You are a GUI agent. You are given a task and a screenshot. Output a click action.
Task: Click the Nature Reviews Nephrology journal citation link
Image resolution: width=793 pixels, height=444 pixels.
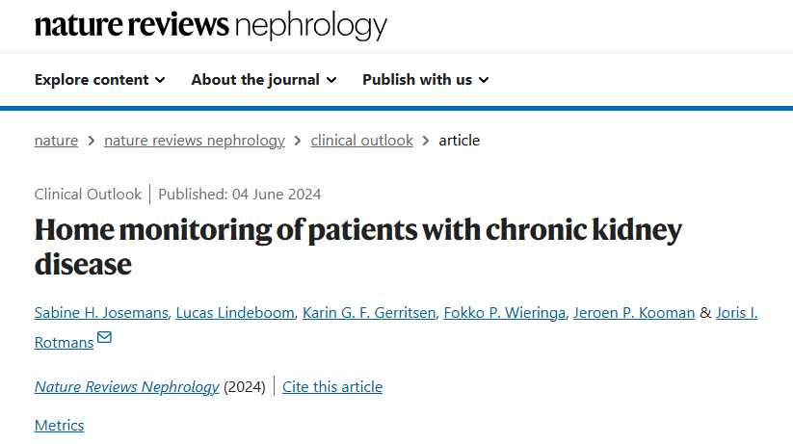pos(126,387)
